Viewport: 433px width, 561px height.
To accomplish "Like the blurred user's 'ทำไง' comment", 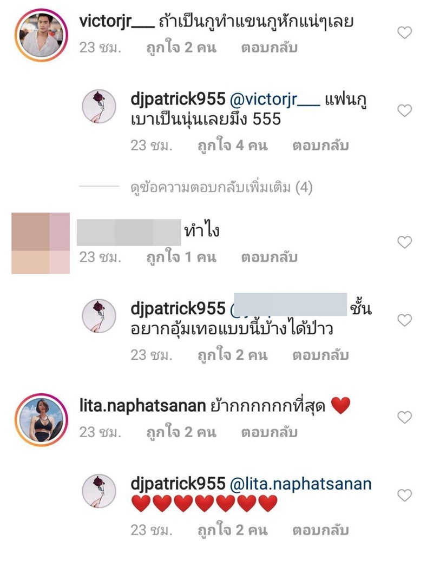I will coord(405,242).
